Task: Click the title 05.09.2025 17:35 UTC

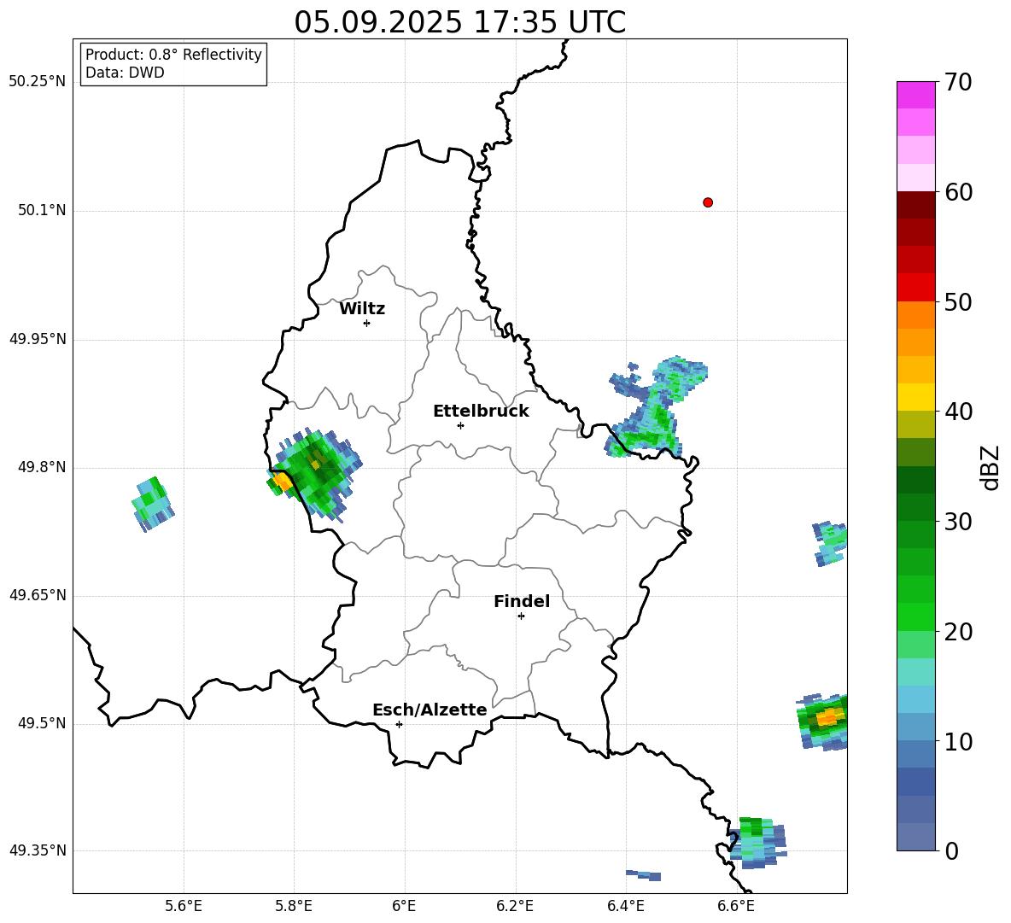Action: tap(459, 22)
